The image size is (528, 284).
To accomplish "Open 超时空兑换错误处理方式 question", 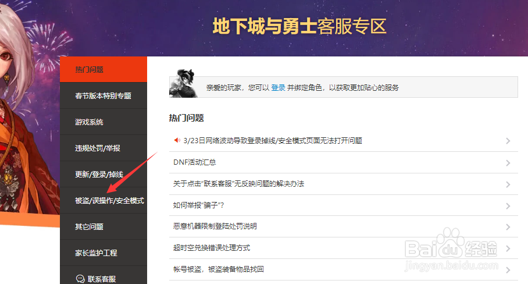I will click(x=212, y=247).
